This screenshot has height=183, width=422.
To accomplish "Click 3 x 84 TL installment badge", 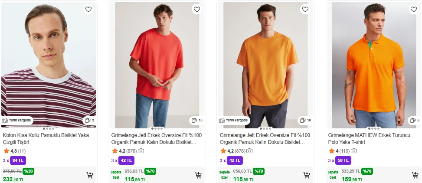I will pyautogui.click(x=18, y=160).
